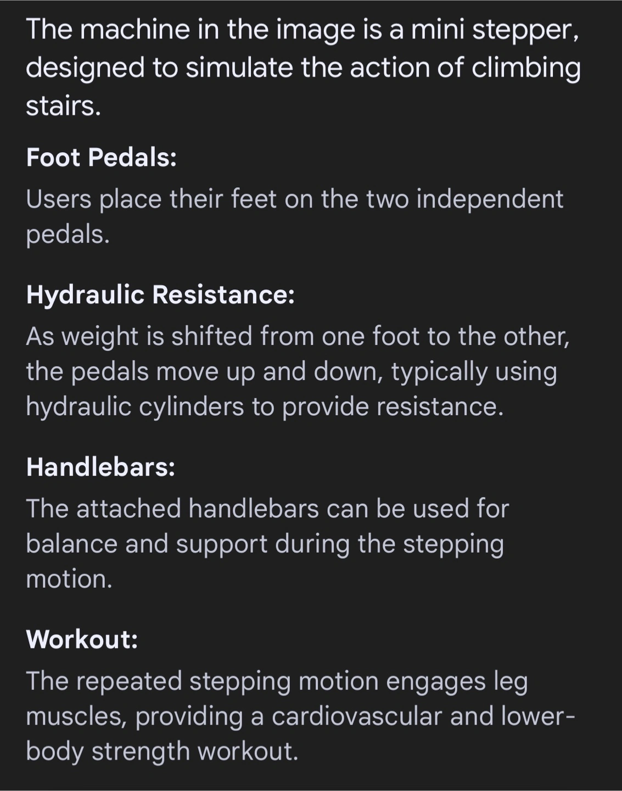Click the phrase 'hydraulic cylinders'
The width and height of the screenshot is (622, 791).
tap(135, 407)
